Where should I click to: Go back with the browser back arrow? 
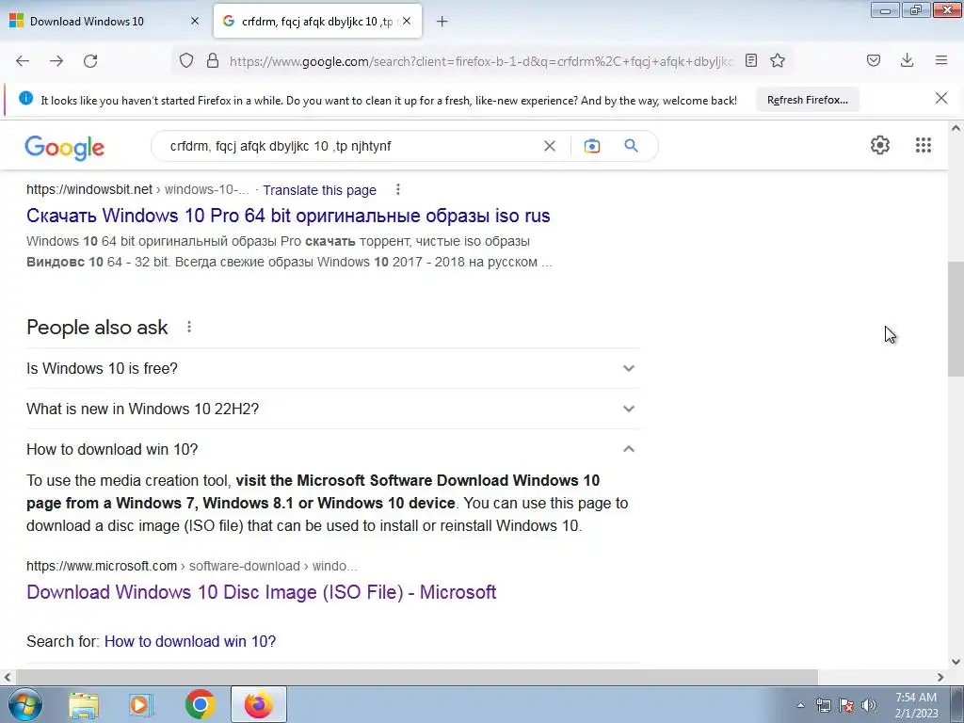coord(23,61)
